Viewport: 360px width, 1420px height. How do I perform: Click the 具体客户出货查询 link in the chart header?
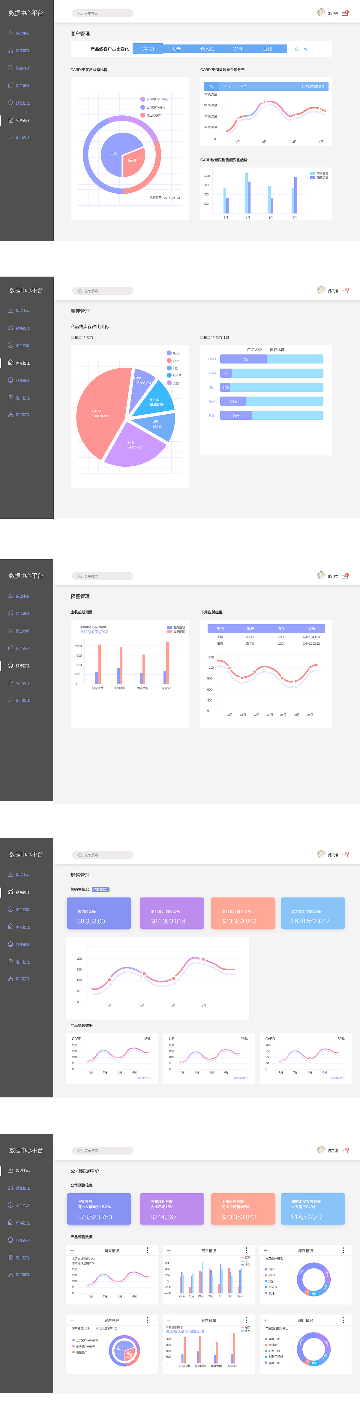[313, 87]
